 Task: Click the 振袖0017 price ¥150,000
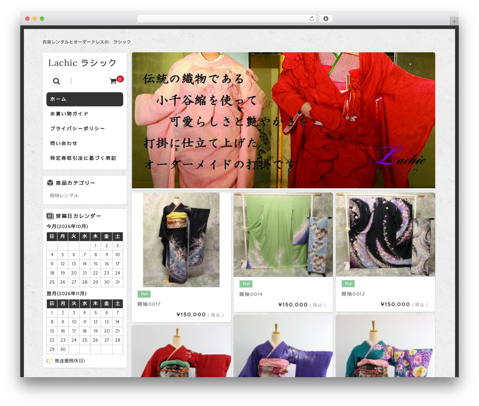[x=191, y=315]
